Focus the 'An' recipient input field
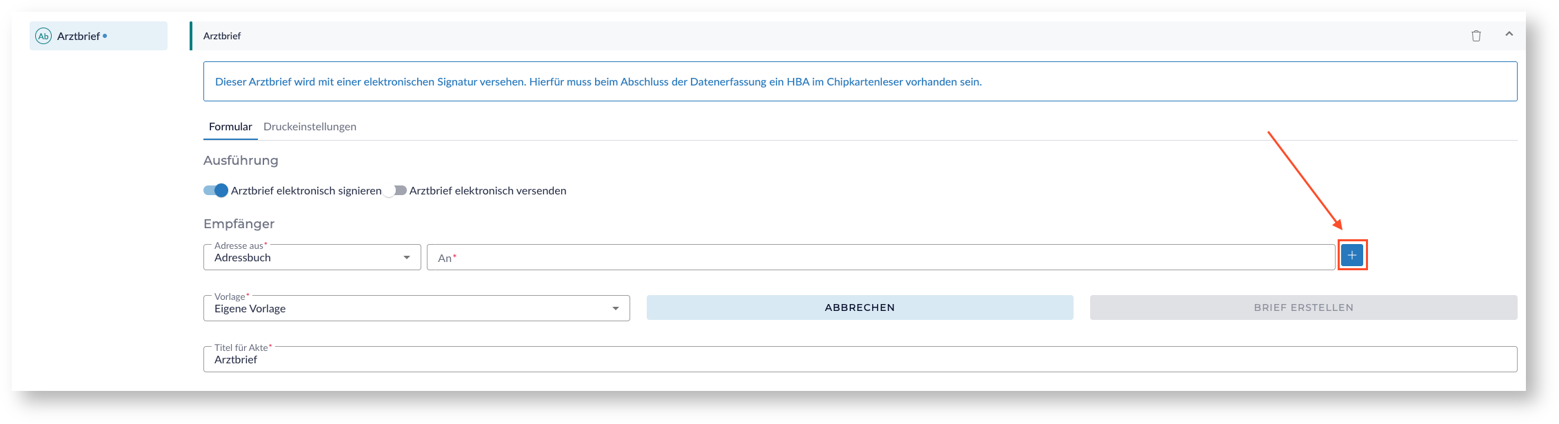Viewport: 1559px width, 424px height. (881, 258)
